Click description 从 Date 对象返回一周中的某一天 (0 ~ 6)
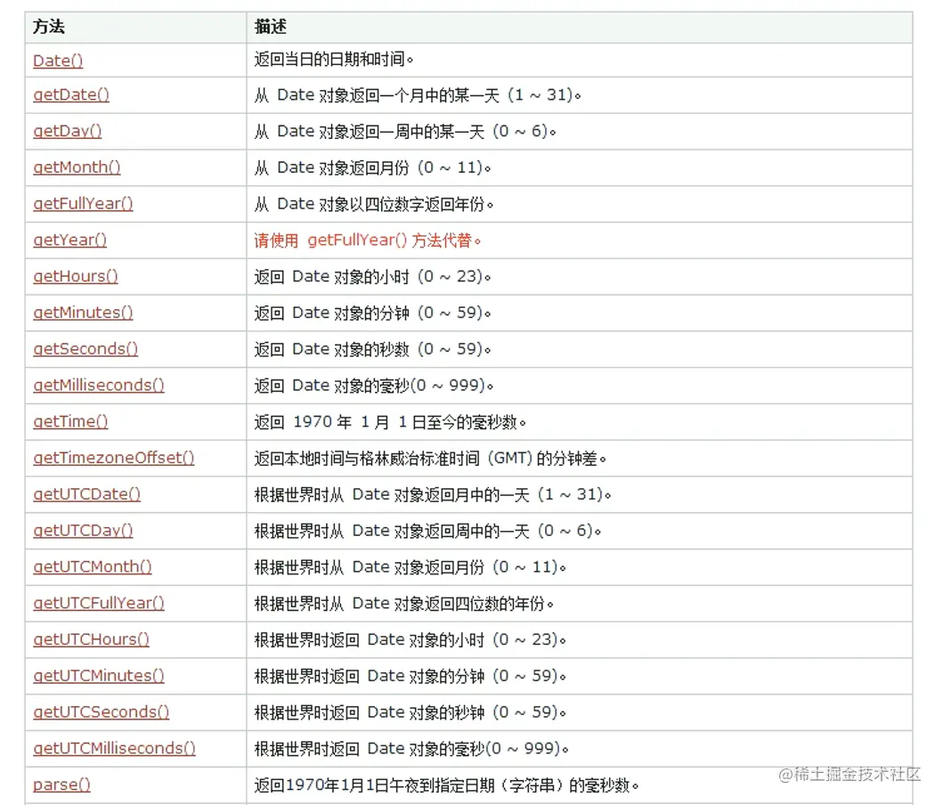Screen dimensions: 943x805 (x=405, y=131)
